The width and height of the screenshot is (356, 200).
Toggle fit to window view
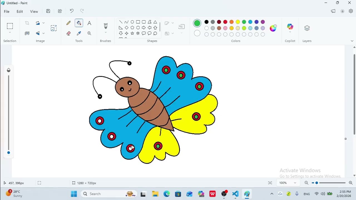270,183
